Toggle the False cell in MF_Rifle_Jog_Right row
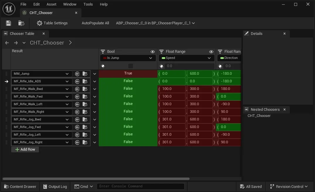The image size is (315, 192). coord(128,142)
